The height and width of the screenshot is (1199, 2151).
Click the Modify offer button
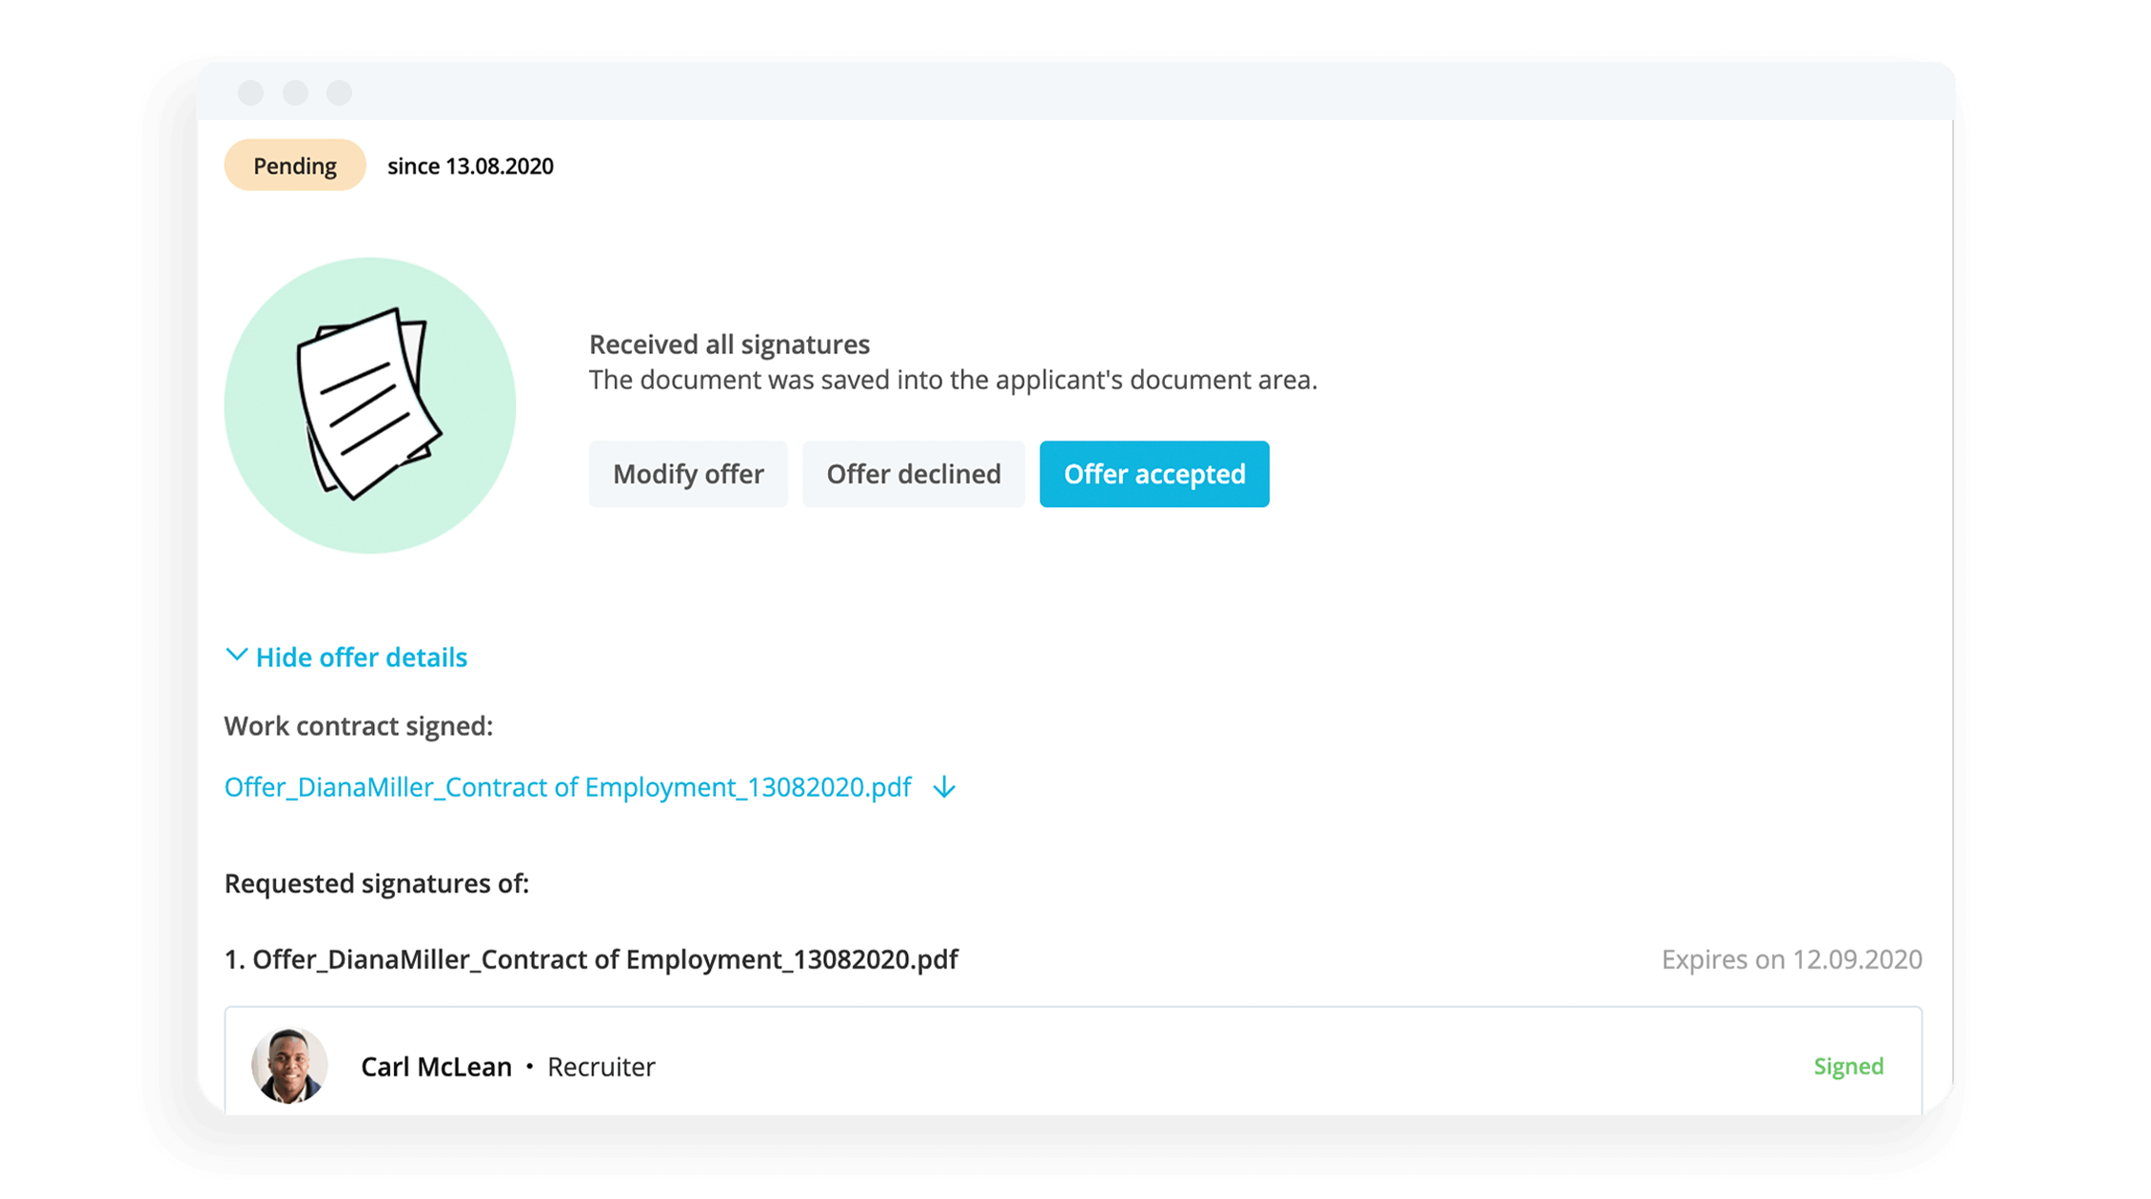[686, 474]
